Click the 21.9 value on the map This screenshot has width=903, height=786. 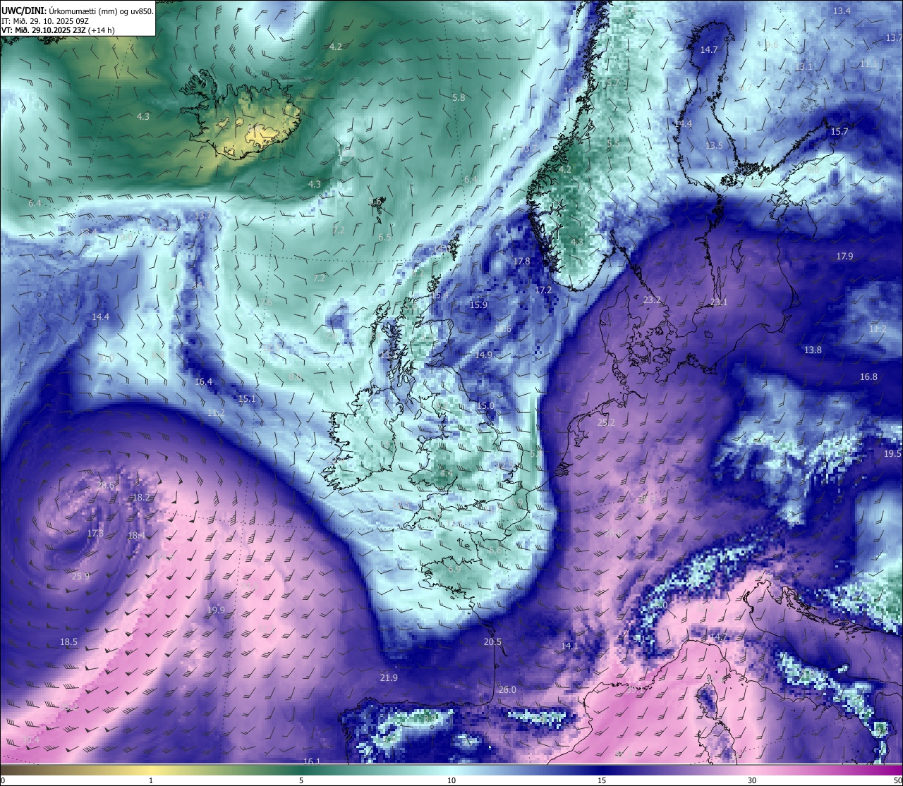click(389, 677)
